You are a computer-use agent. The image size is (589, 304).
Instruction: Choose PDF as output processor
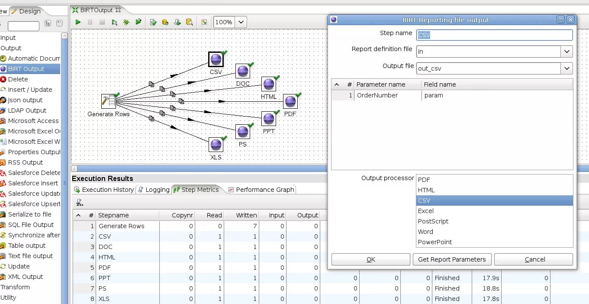[494, 180]
